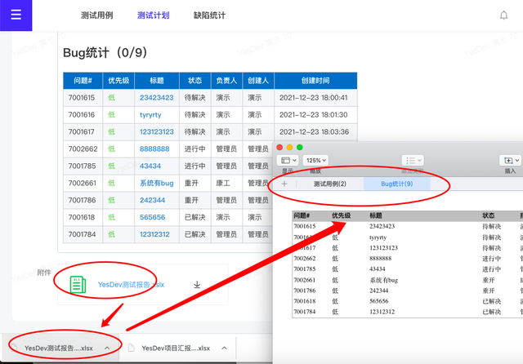Image resolution: width=523 pixels, height=364 pixels.
Task: Click spreadsheet header 状态
Action: [489, 215]
